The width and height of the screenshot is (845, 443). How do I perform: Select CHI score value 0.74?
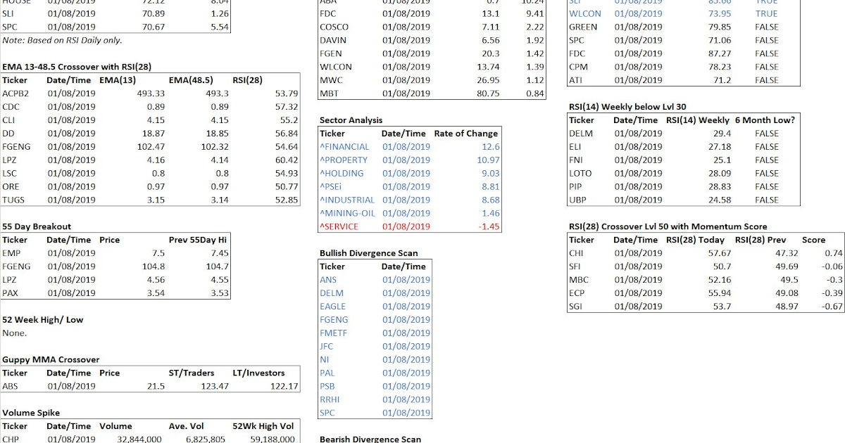coord(821,253)
